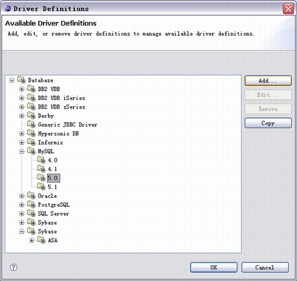Expand the Hypersonic DB node

point(21,134)
